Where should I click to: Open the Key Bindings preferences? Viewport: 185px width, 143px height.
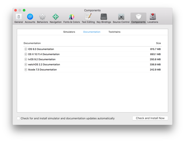click(x=104, y=18)
